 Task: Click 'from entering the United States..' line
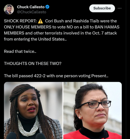coord(35,39)
